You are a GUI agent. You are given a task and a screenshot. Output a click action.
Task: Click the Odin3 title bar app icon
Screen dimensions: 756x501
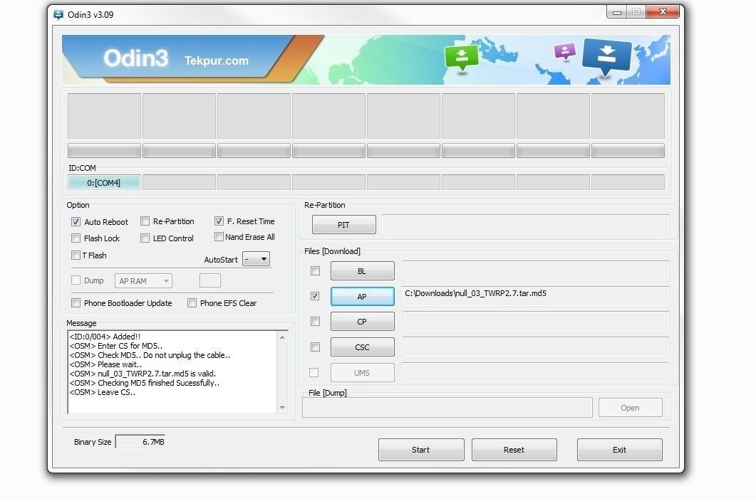click(58, 15)
